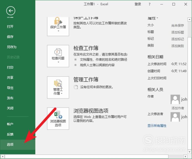Open 选项 in the sidebar
The image size is (192, 159).
[18, 145]
